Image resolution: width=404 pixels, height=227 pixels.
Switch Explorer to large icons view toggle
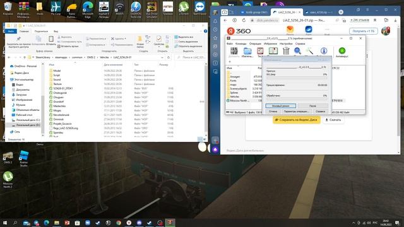205,139
